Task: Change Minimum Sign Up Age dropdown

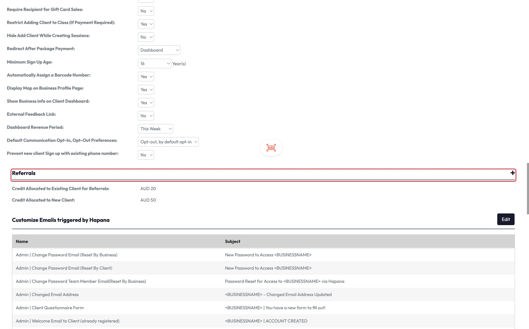Action: (154, 64)
